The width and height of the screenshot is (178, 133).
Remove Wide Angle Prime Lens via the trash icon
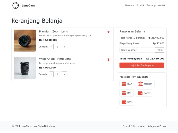click(108, 60)
